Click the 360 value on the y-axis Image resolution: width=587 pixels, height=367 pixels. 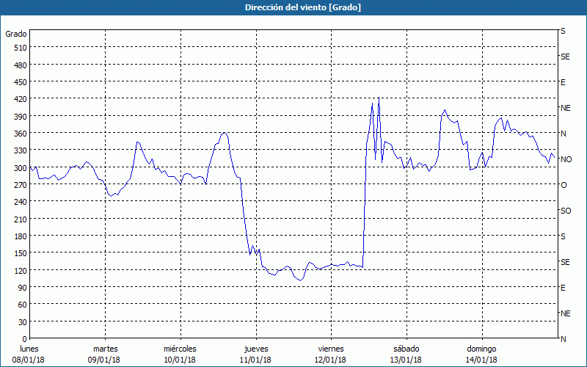point(19,134)
